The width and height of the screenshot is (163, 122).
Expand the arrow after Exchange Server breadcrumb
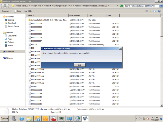[68, 6]
